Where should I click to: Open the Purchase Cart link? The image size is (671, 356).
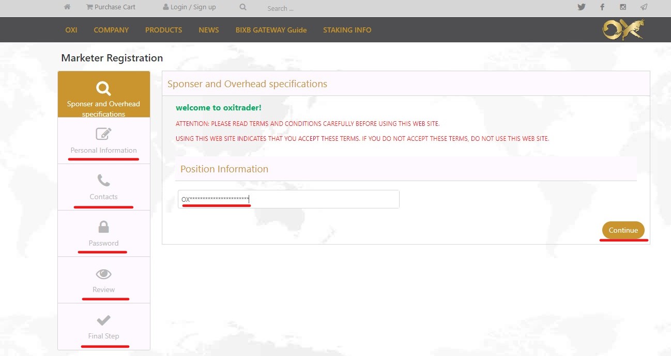pyautogui.click(x=111, y=7)
